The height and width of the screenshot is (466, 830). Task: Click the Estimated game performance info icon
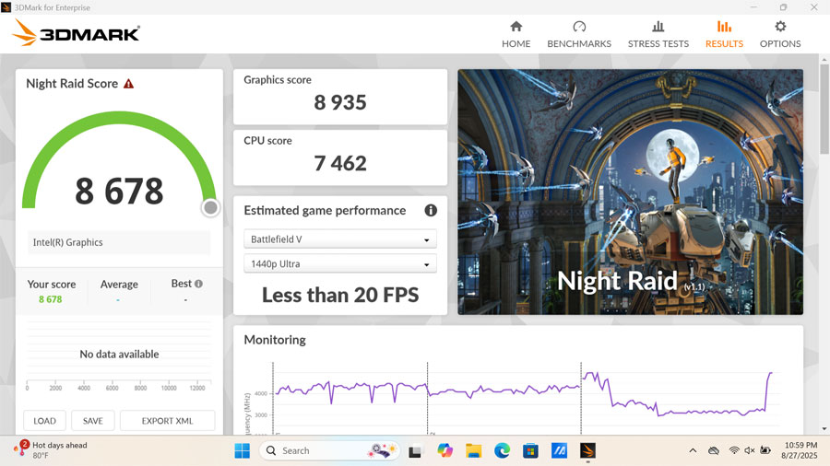point(430,211)
